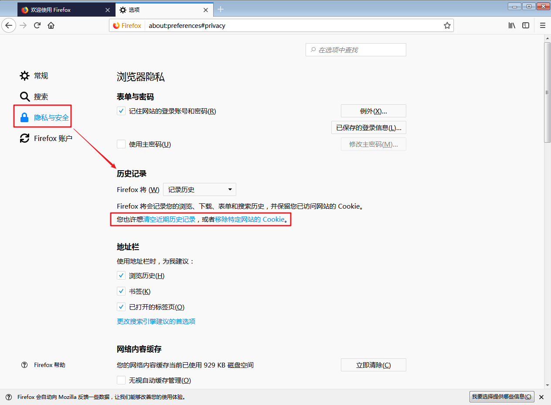
Task: Click 立即清除 cache button
Action: coord(374,365)
